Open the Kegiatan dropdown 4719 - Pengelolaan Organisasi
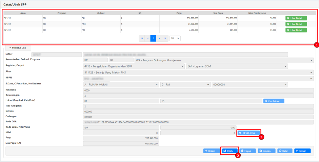Viewport: 319px width, 162px height. 134,66
